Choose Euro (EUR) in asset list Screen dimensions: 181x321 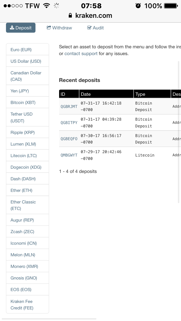(21, 50)
